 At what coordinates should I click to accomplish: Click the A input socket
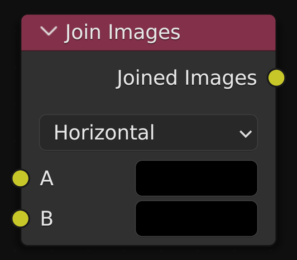pos(21,178)
